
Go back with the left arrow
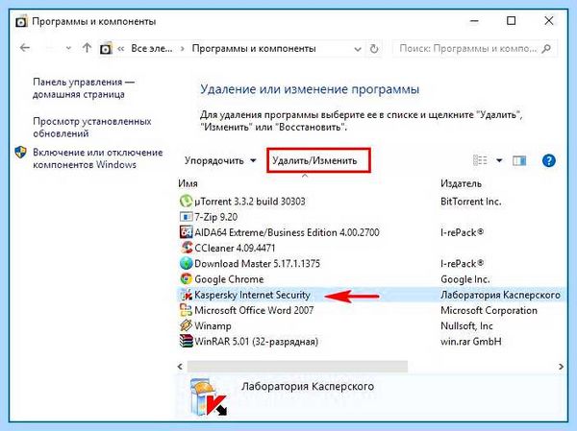[x=25, y=48]
